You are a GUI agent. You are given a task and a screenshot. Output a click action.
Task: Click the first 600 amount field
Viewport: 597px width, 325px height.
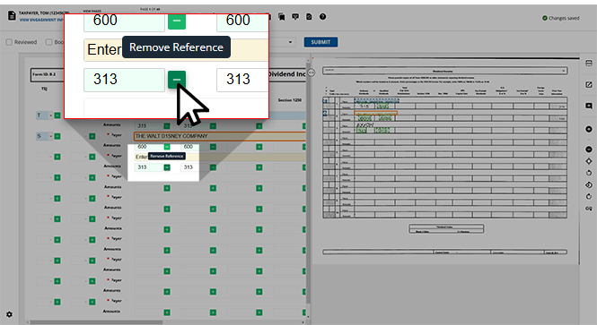point(148,147)
